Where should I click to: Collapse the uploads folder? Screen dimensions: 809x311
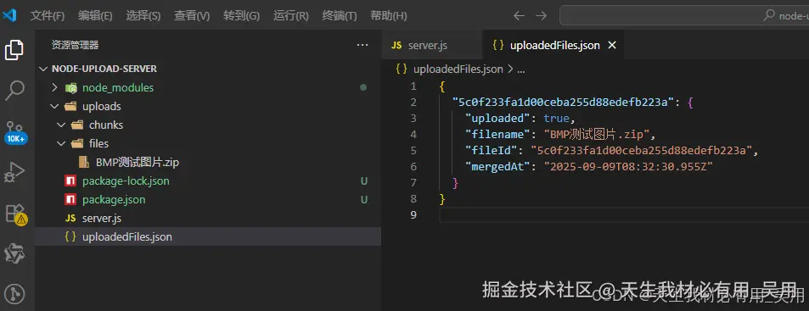pos(54,107)
